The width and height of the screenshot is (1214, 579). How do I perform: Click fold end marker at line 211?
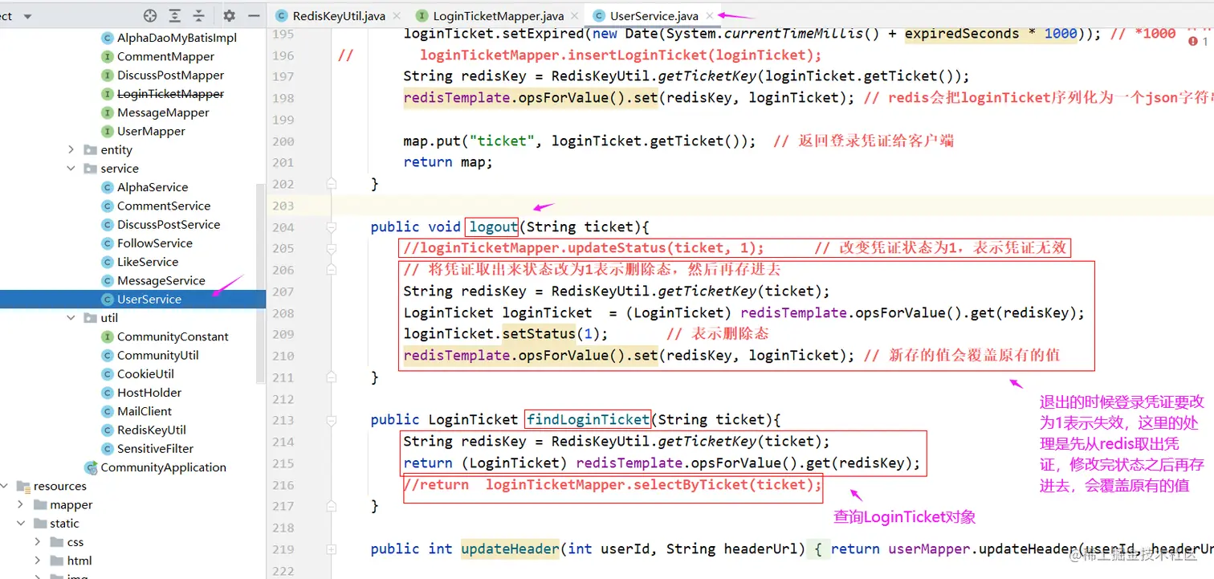[331, 377]
